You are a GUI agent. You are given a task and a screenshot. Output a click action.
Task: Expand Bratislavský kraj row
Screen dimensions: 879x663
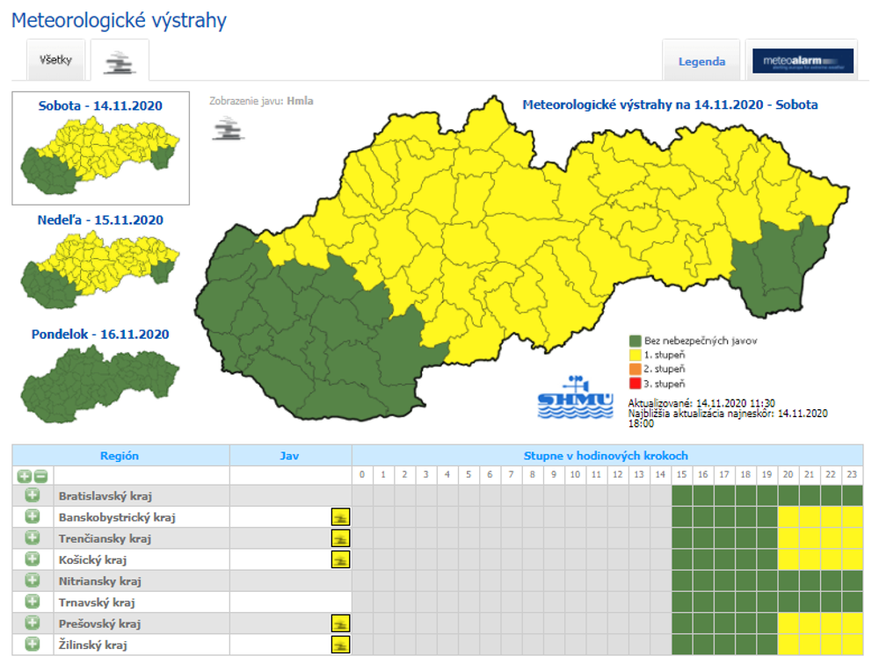pos(33,495)
